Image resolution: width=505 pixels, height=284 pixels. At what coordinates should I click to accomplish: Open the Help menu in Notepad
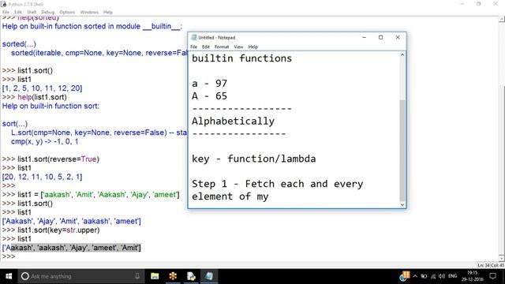click(252, 47)
